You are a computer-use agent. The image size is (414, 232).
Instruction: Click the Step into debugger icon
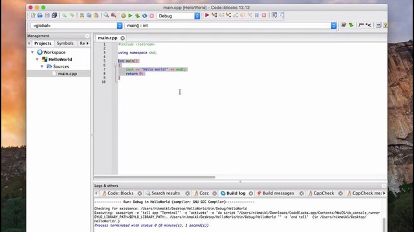(x=228, y=15)
